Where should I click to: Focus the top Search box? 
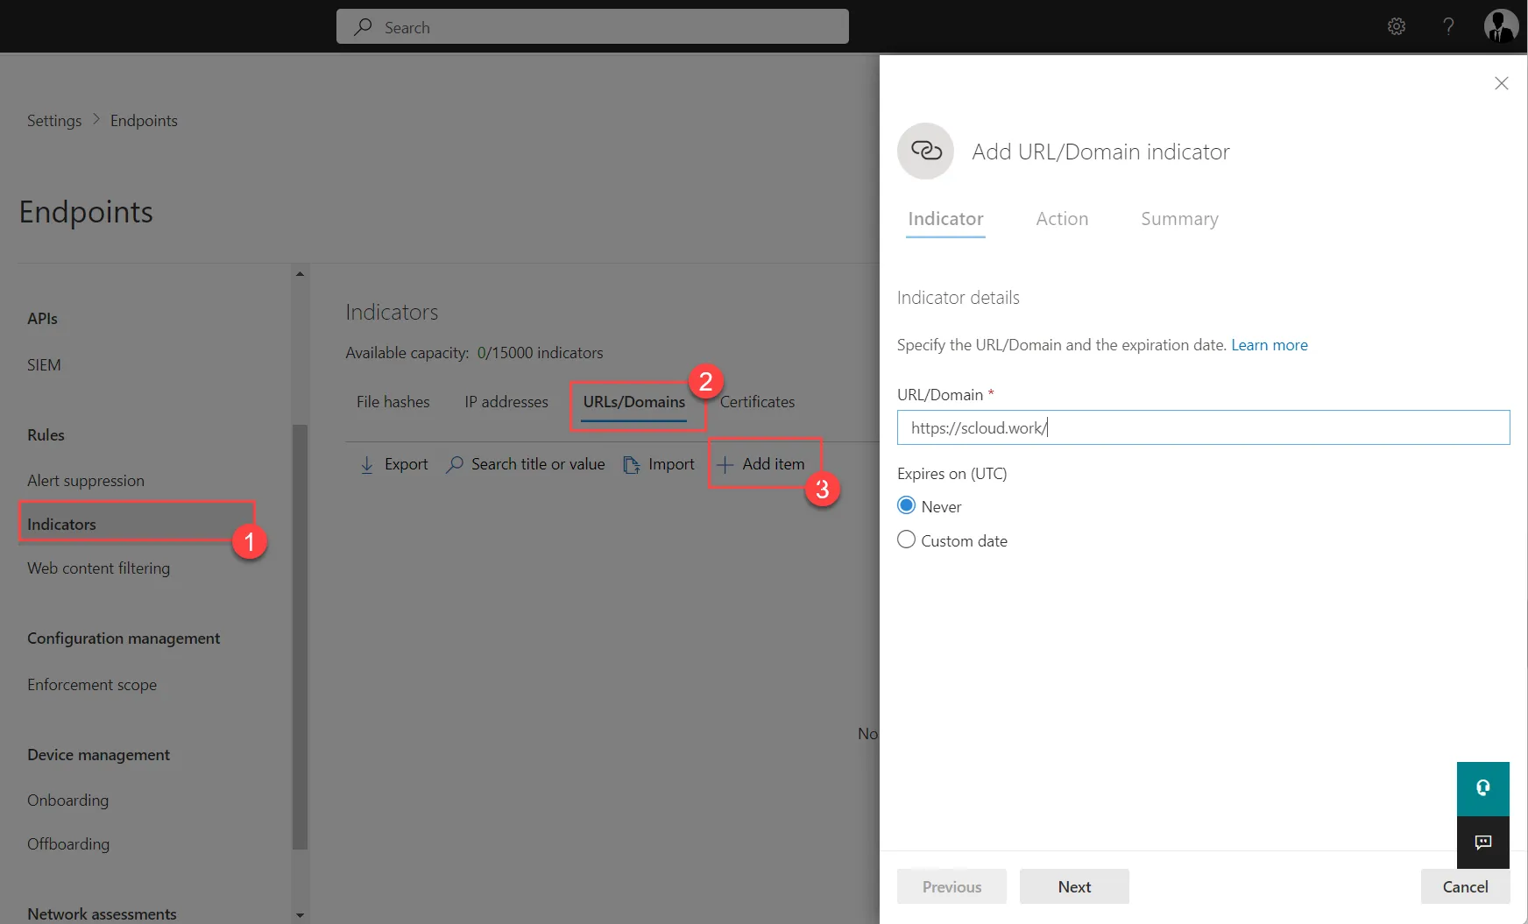(x=592, y=26)
